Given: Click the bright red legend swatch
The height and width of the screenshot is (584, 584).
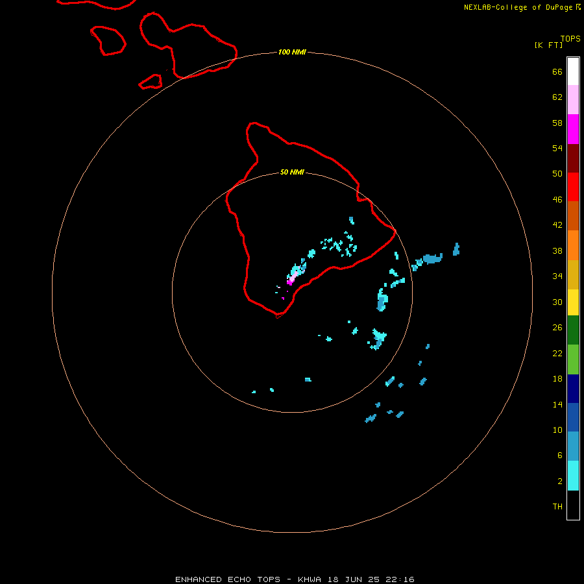Looking at the screenshot, I should 573,188.
